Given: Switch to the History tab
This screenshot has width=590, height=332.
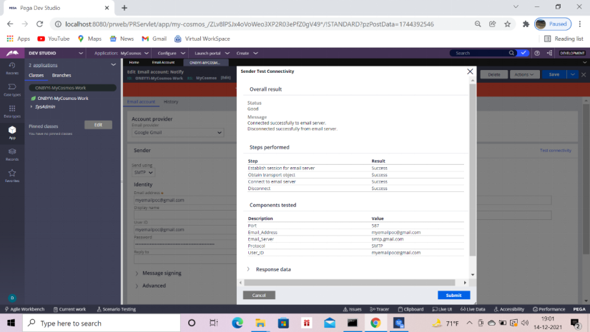Looking at the screenshot, I should click(171, 102).
